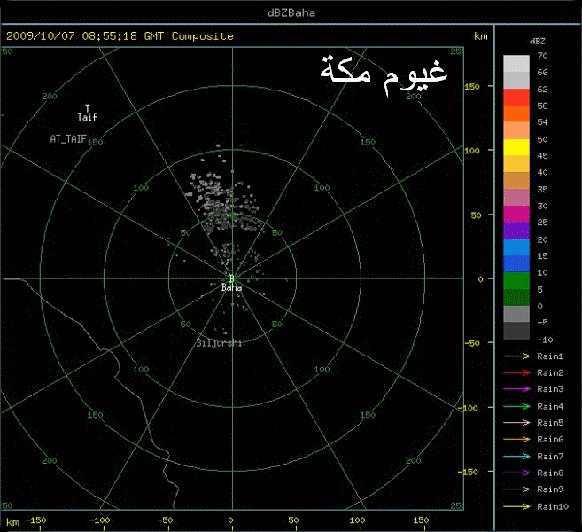Click the Rain10 legend label
582x532 pixels.
click(553, 506)
